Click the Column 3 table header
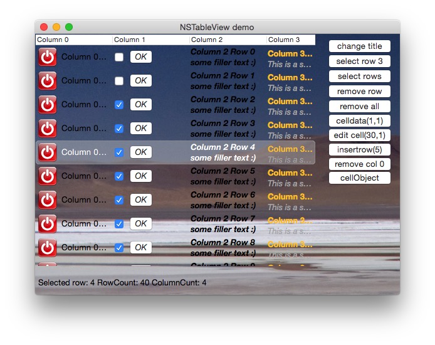 291,40
